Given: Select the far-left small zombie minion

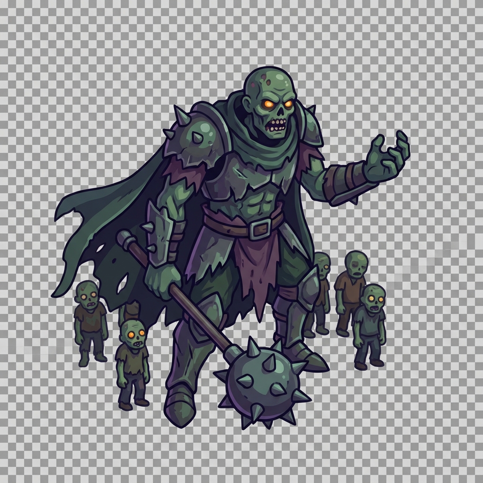Looking at the screenshot, I should [x=90, y=321].
